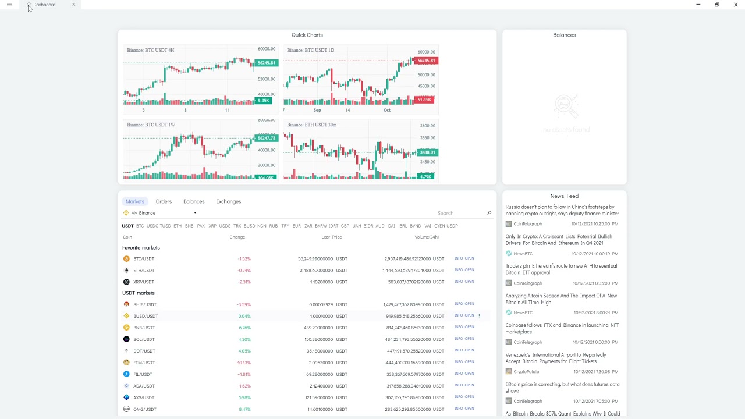Open the Ethereum route to new ATH article

pos(561,269)
